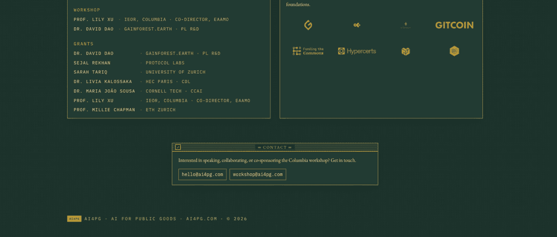Viewport: 557px width, 237px height.
Task: Open Dr. Livia Kalossaka's entry
Action: (x=103, y=81)
